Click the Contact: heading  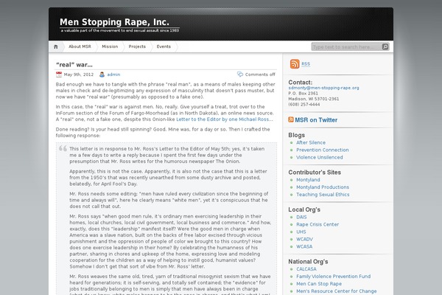[x=301, y=82]
